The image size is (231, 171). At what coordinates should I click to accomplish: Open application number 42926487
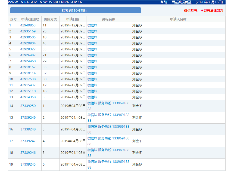[28, 55]
